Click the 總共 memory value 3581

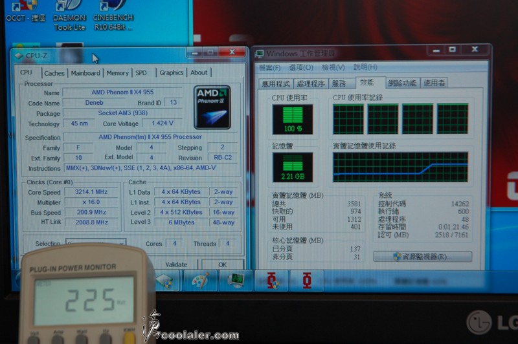pos(354,204)
